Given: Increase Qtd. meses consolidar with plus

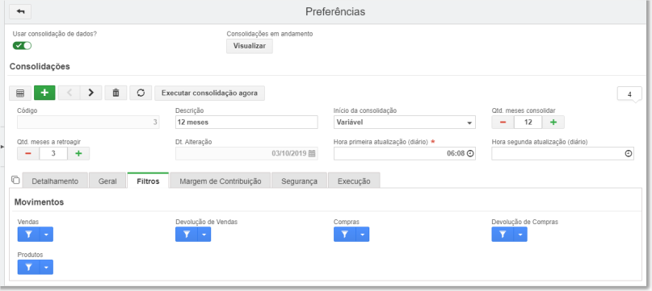Looking at the screenshot, I should [553, 122].
